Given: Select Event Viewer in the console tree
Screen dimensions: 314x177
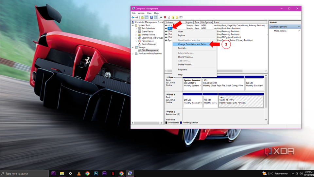Looking at the screenshot, I should click(x=148, y=31).
